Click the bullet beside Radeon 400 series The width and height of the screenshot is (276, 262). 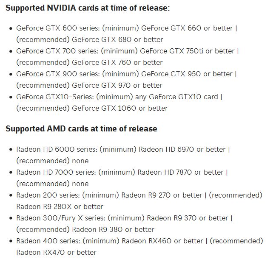click(11, 241)
